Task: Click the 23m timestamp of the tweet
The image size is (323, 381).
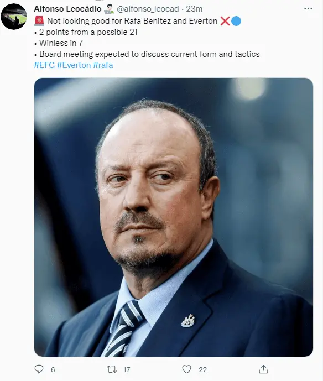Action: [x=194, y=9]
